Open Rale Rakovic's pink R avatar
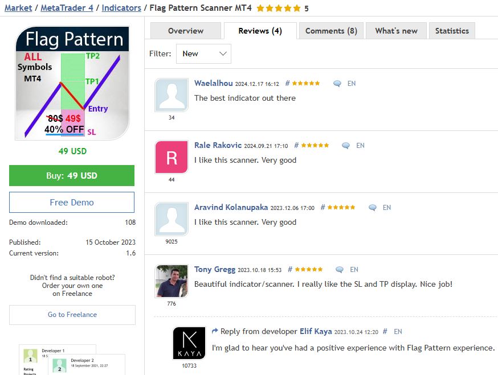498x375 pixels. tap(172, 157)
